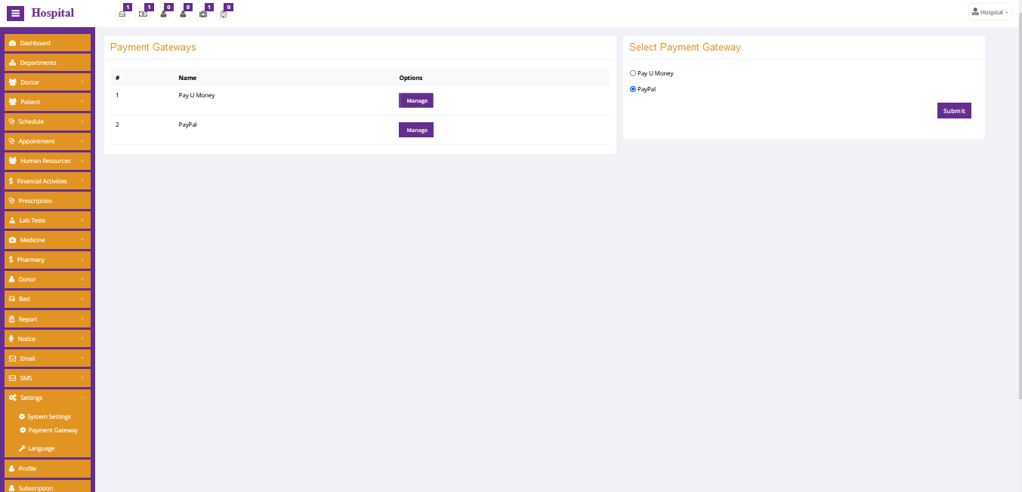Screen dimensions: 1022x492
Task: Click the Lab Tests flask icon
Action: coord(12,220)
